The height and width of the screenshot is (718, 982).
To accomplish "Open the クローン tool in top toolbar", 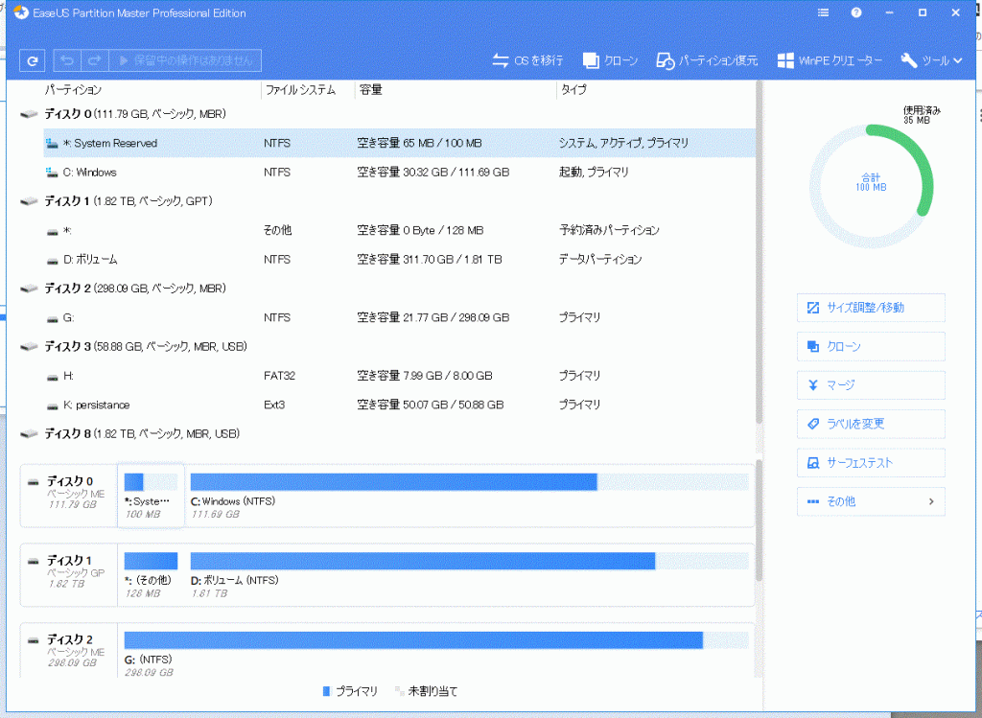I will point(610,60).
